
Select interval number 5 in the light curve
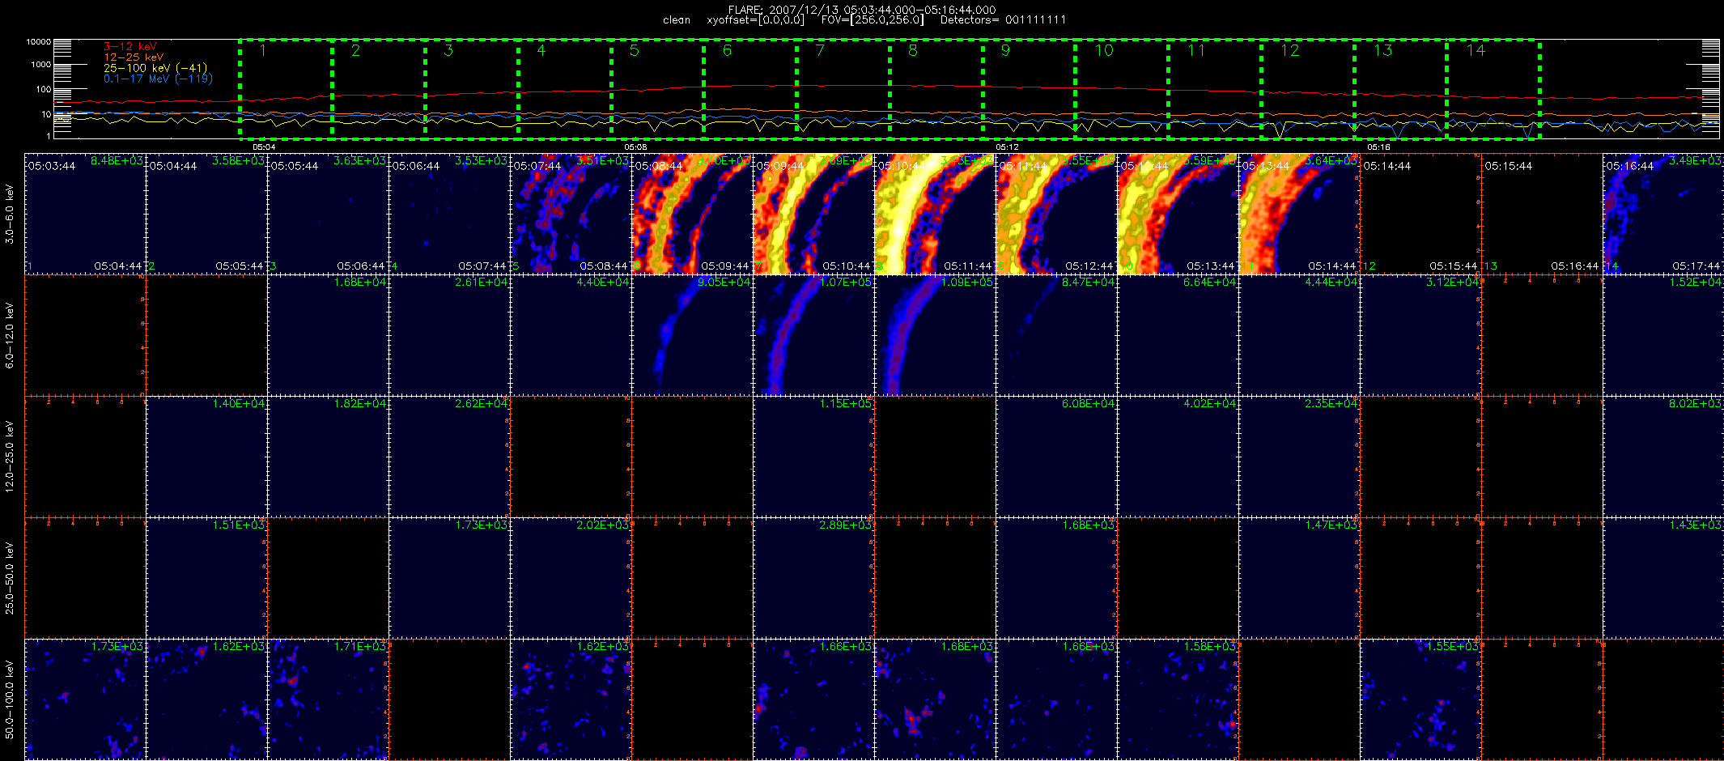pos(635,51)
